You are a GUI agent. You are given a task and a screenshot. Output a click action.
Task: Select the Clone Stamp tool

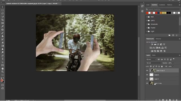(3, 36)
